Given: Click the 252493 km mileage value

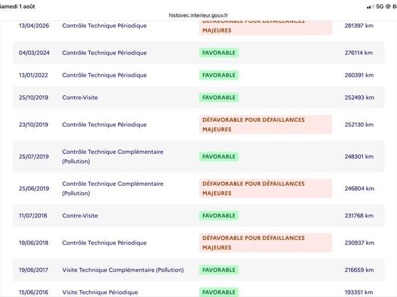Looking at the screenshot, I should [359, 98].
